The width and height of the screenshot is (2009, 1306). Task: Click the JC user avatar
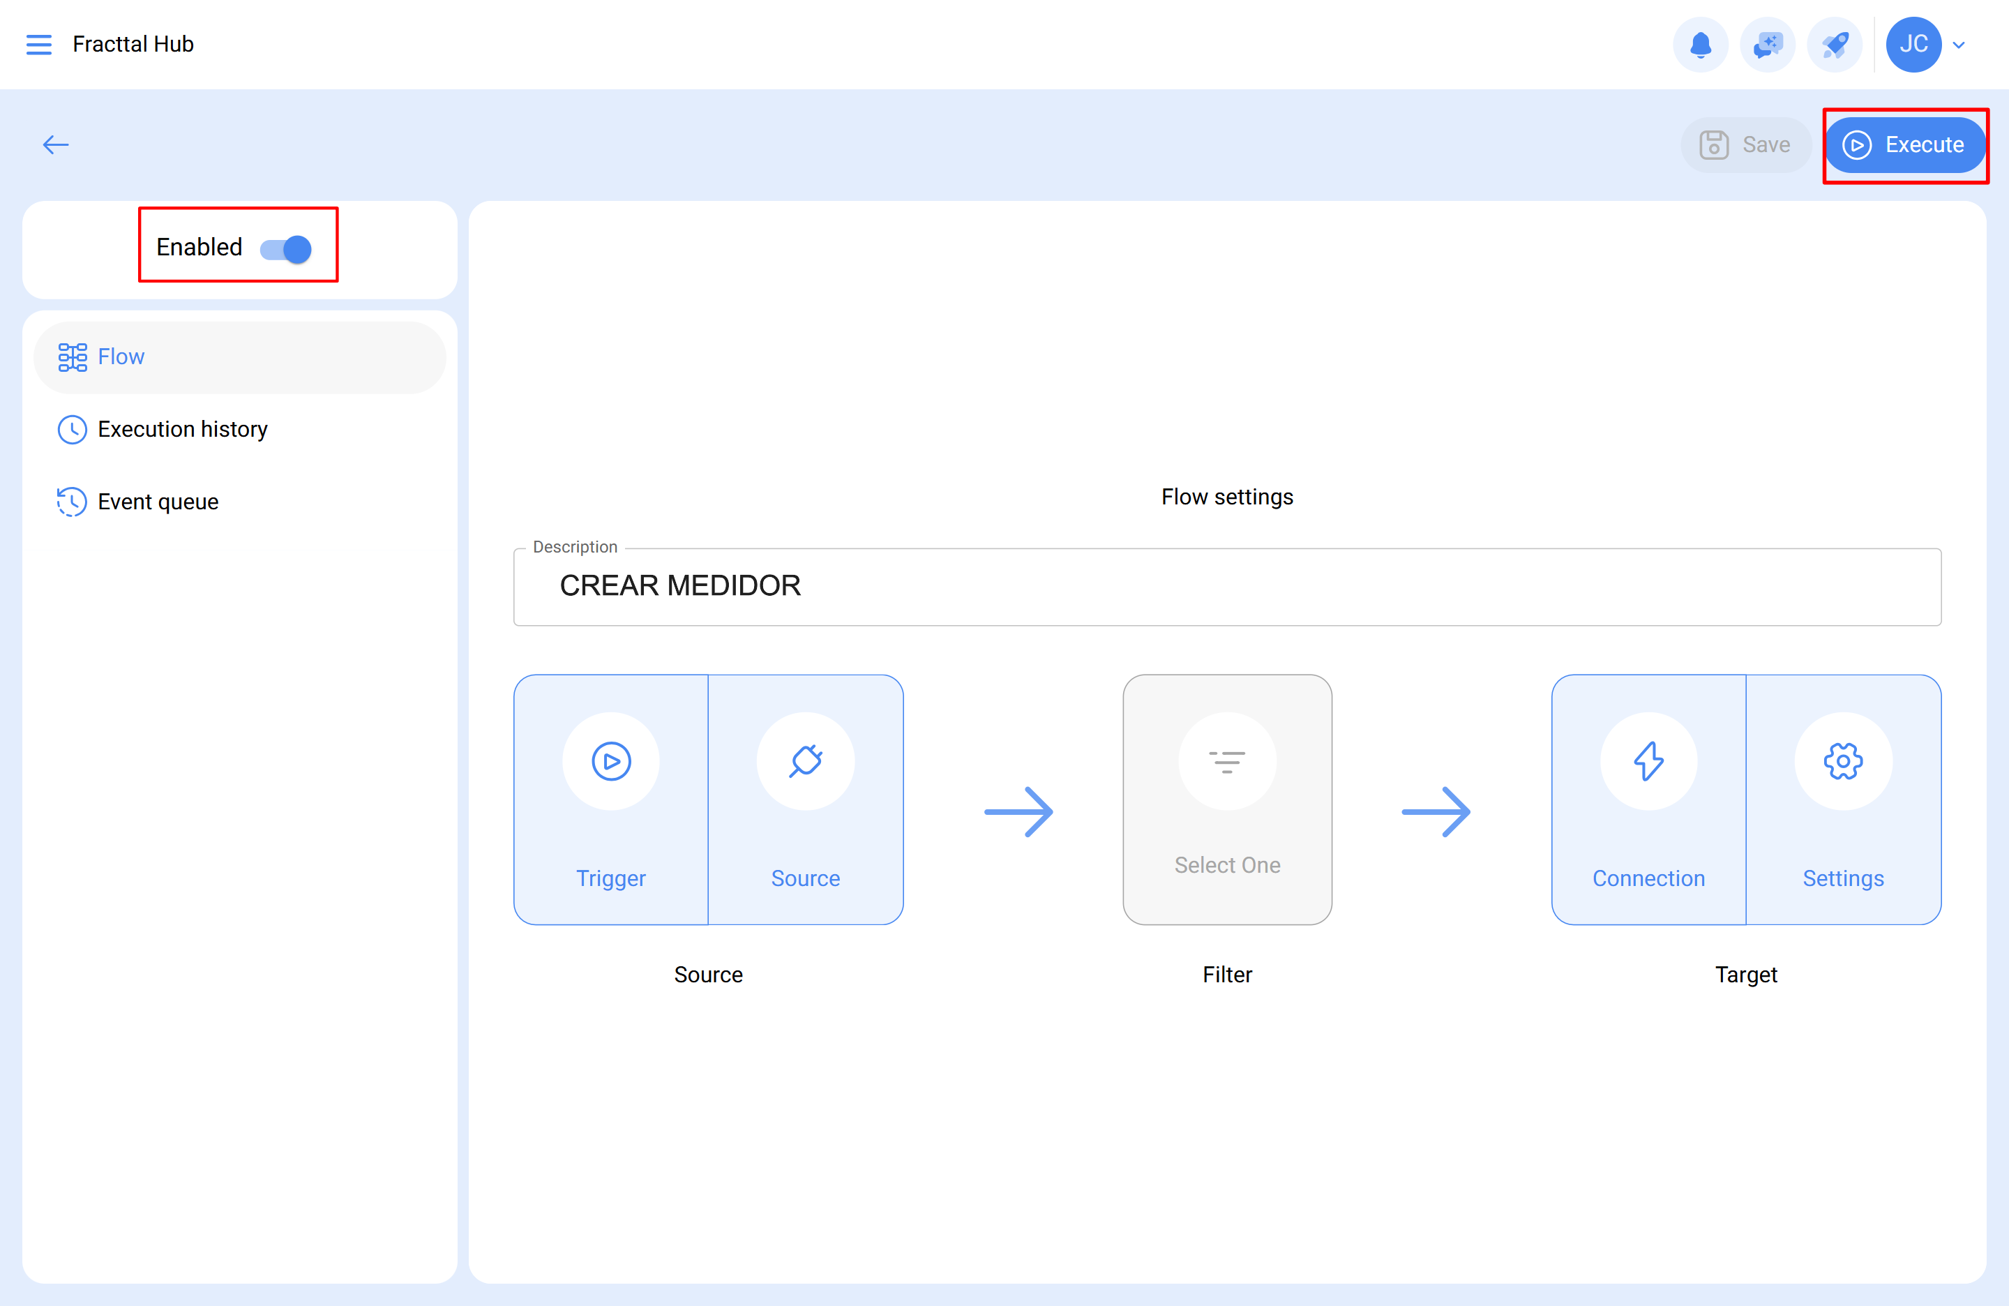tap(1913, 44)
